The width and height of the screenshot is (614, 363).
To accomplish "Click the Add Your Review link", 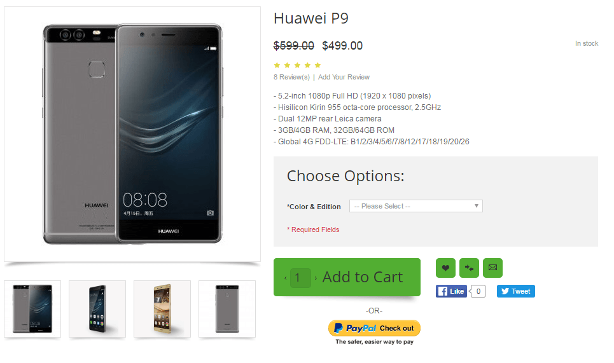I will click(x=344, y=77).
